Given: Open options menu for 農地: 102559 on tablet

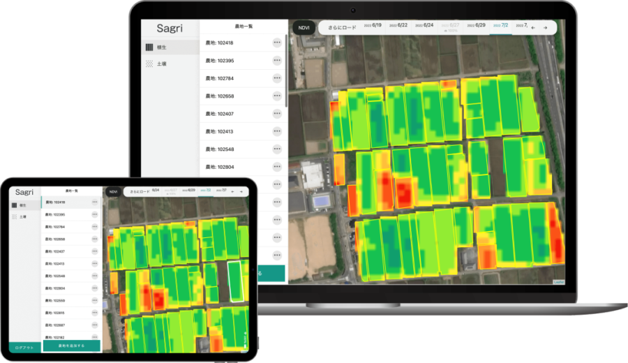Looking at the screenshot, I should click(95, 300).
